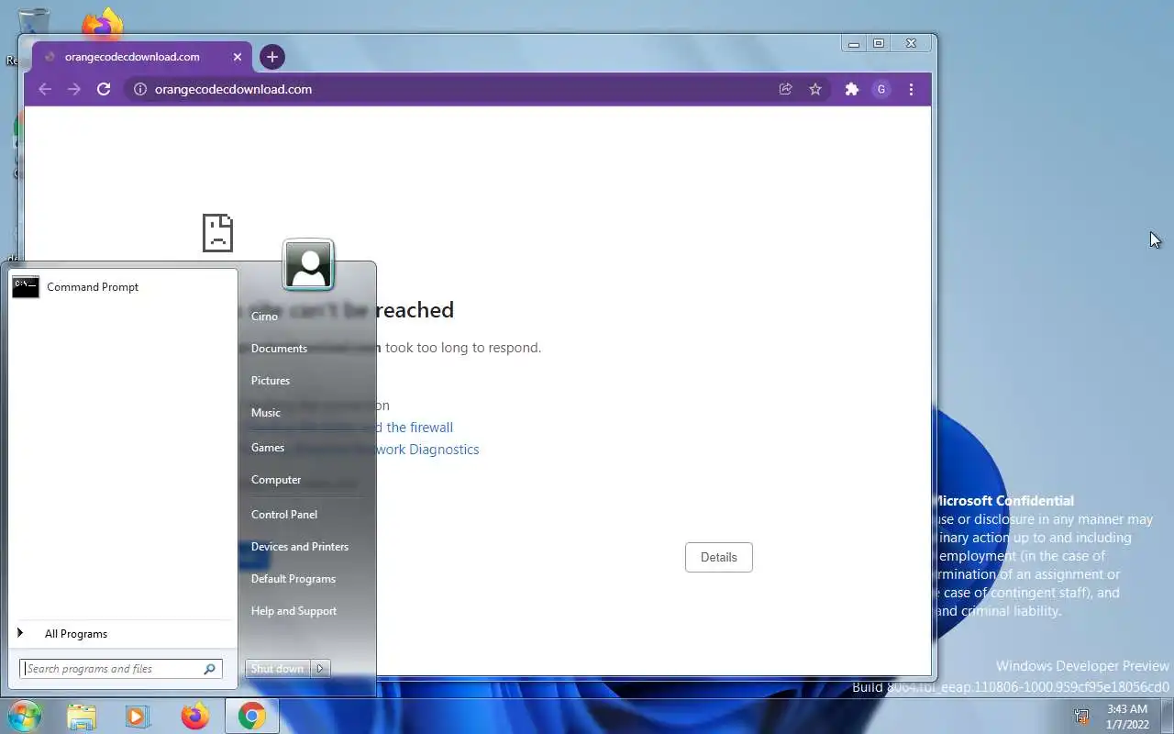This screenshot has height=734, width=1174.
Task: Open Chrome profile avatar G
Action: tap(881, 89)
